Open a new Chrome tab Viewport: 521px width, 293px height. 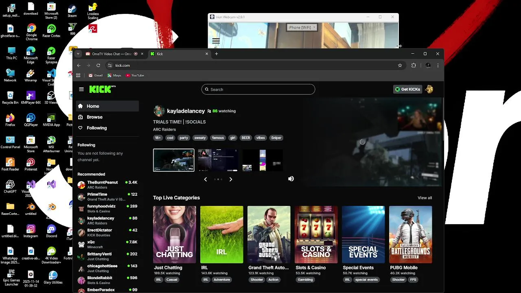[x=217, y=54]
